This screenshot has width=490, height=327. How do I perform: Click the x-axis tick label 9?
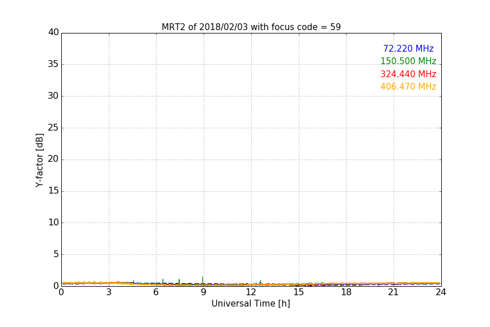click(204, 292)
